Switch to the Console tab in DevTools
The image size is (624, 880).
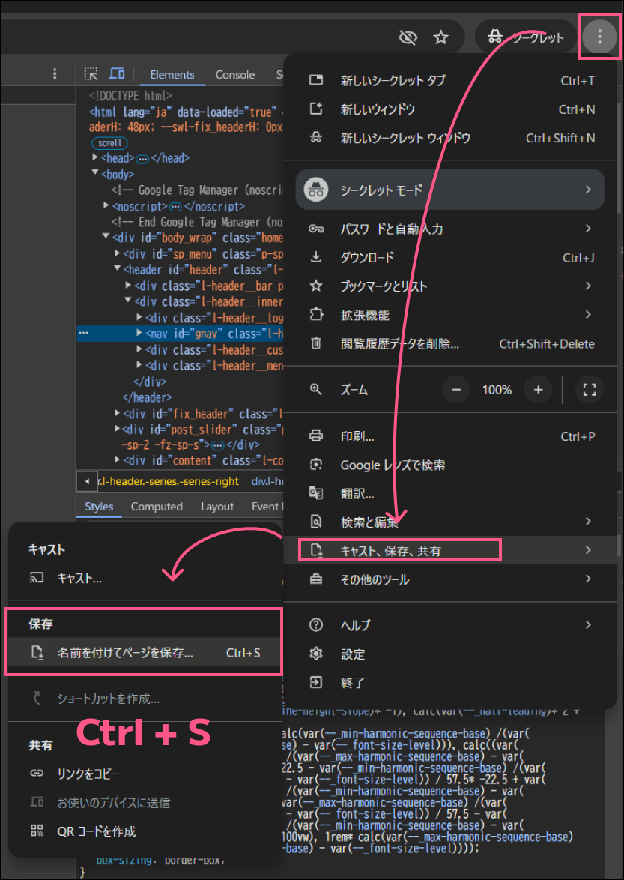tap(234, 74)
